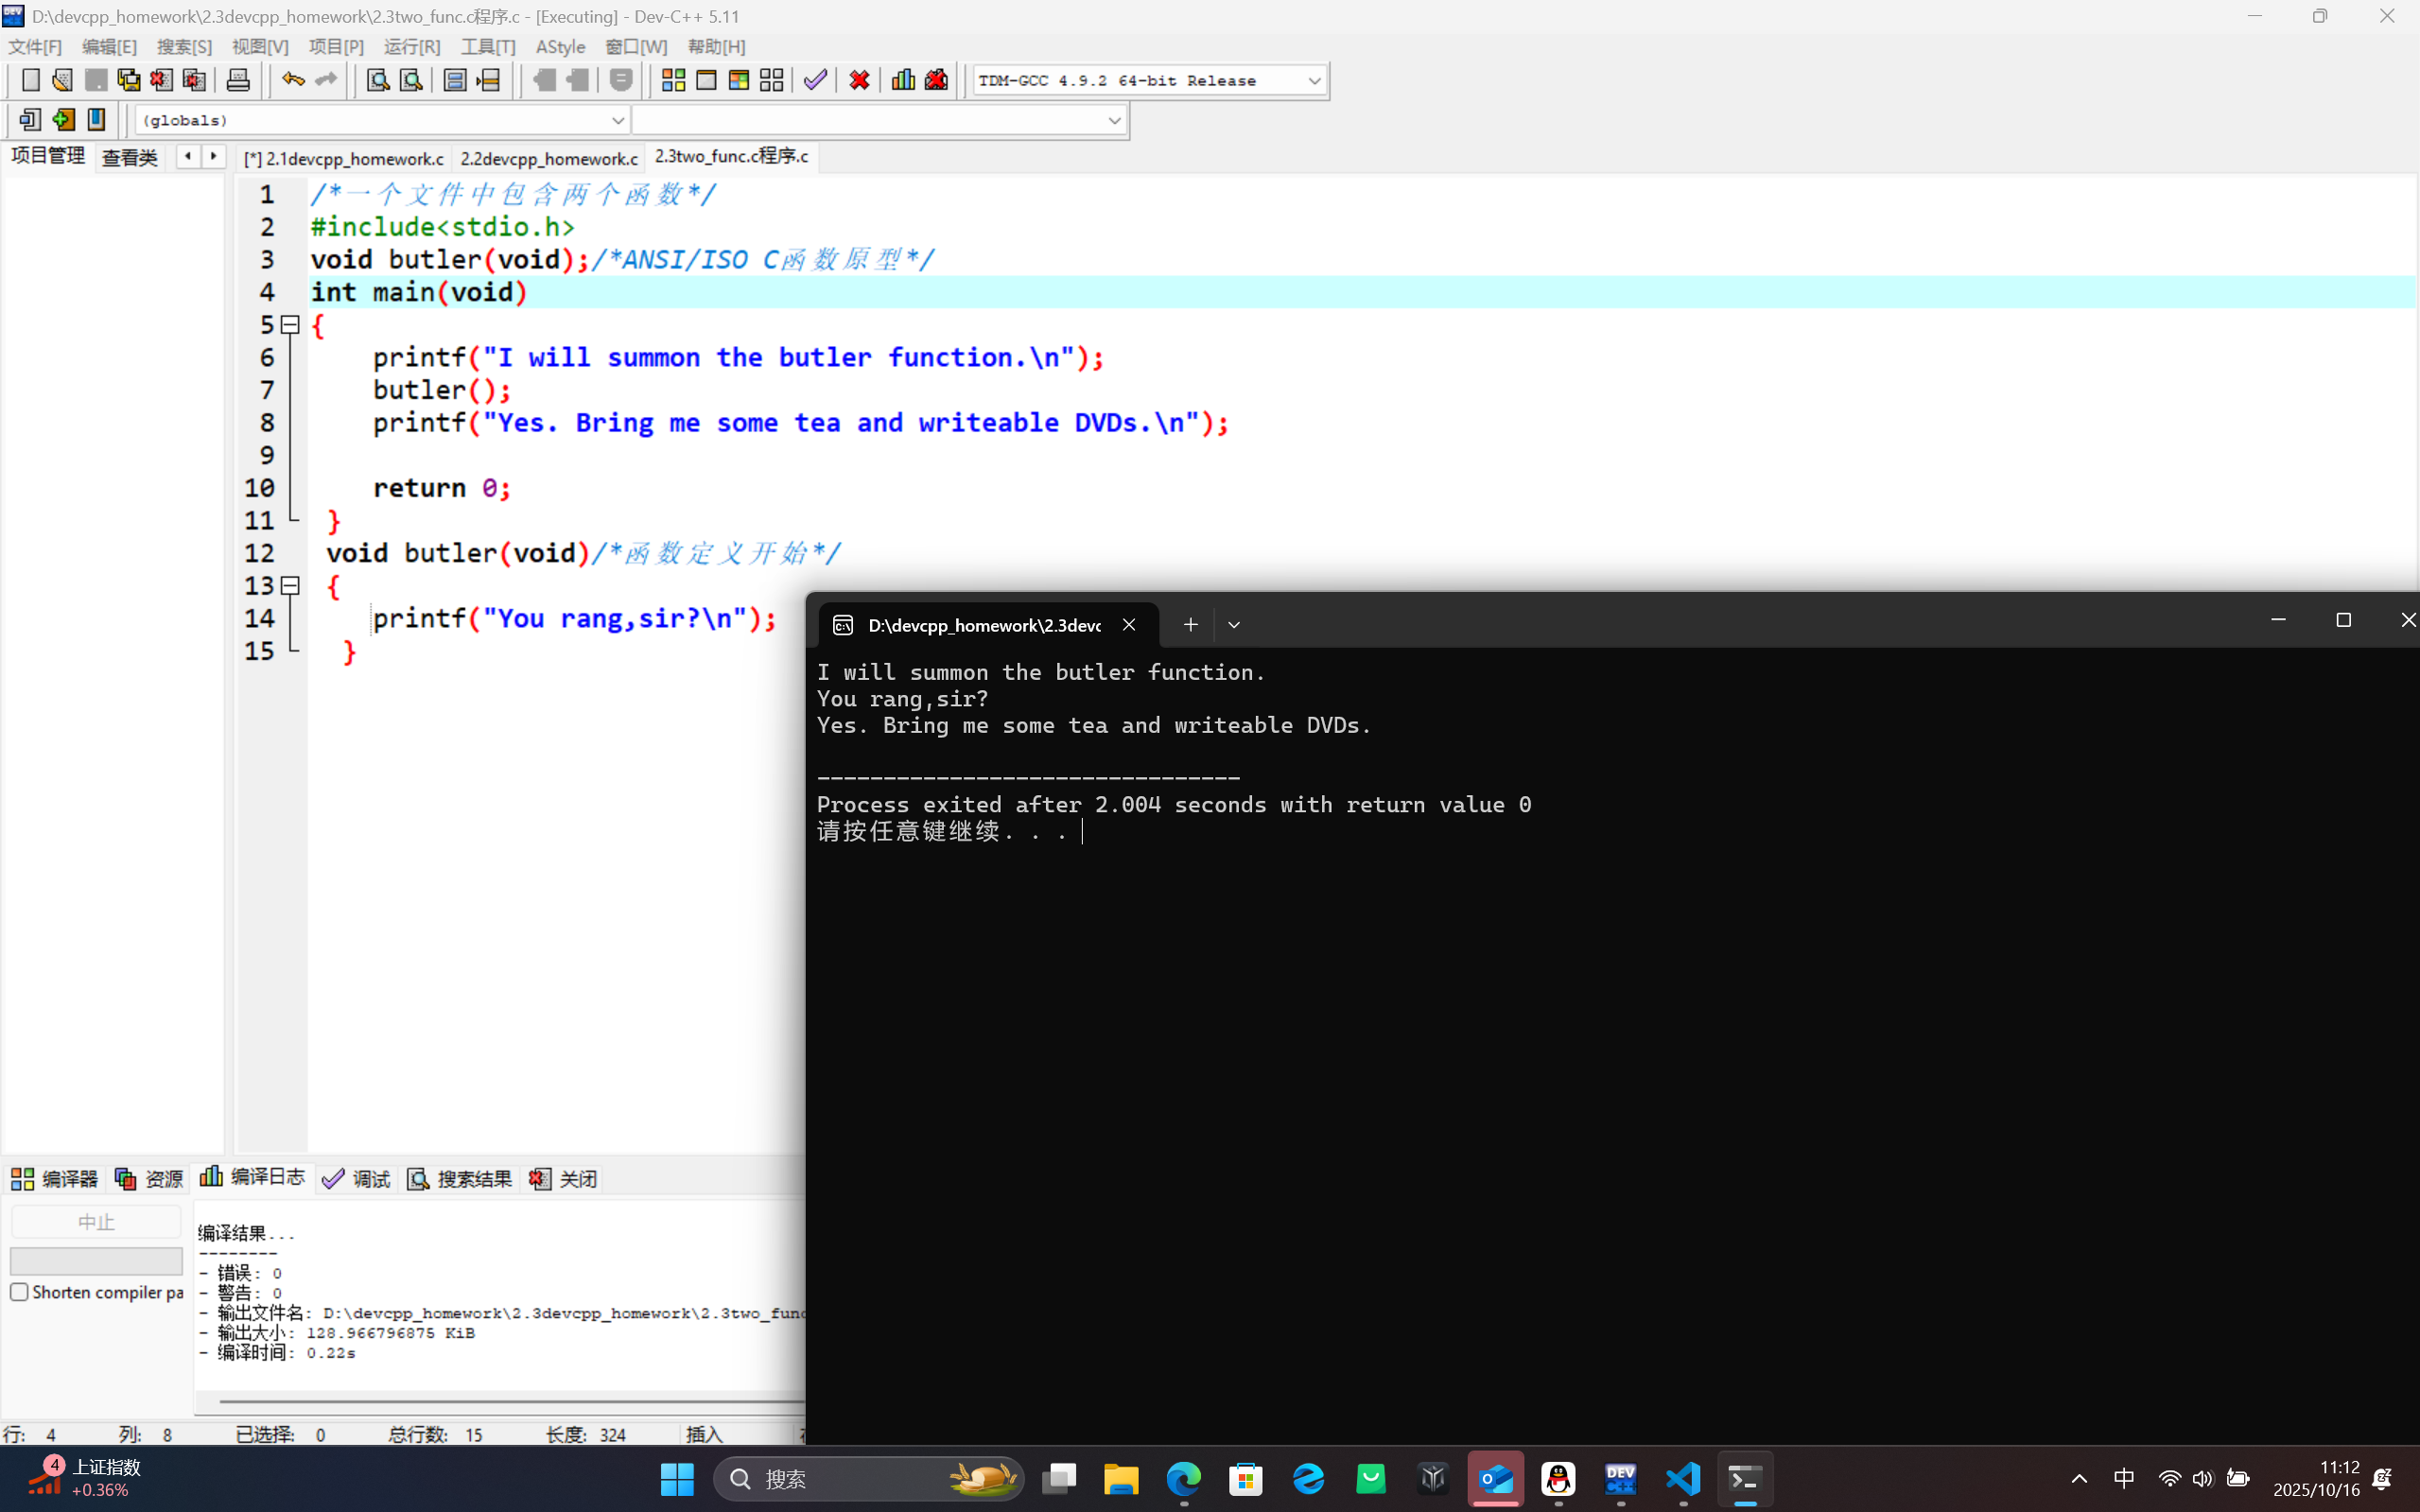Screen dimensions: 2420x1512
Task: Click the Print toolbar icon
Action: 238,80
